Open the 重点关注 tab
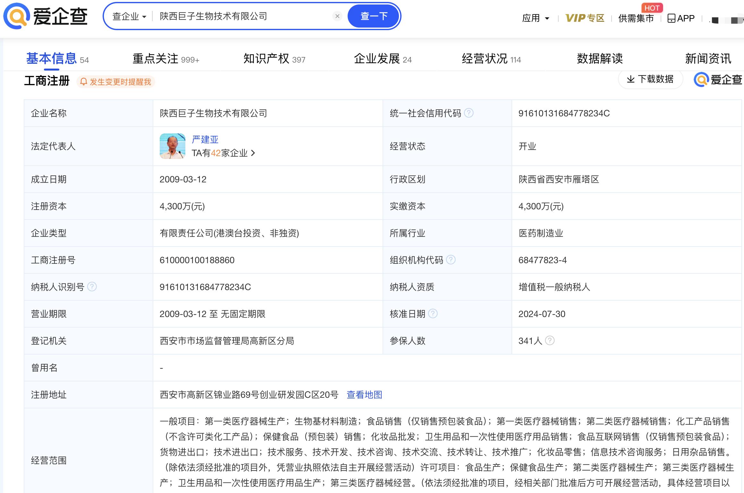Viewport: 744px width, 493px height. click(x=166, y=59)
